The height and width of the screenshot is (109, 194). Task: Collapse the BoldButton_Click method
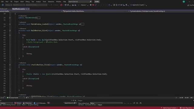10,31
